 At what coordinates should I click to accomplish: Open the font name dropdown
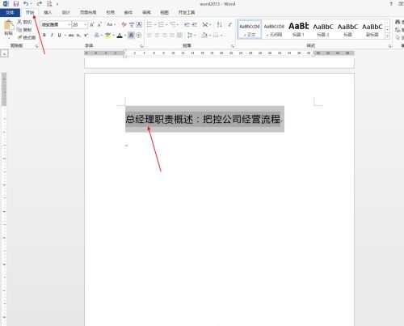coord(69,25)
